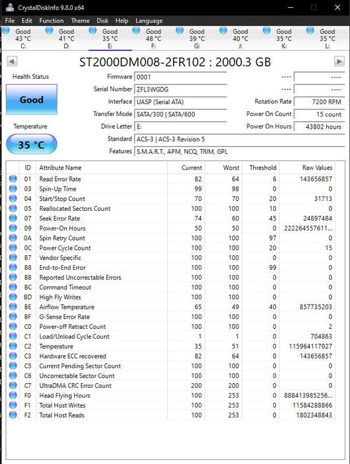Viewport: 350px width, 464px height.
Task: Click status icon for Hardware ECC recovered
Action: tap(13, 356)
